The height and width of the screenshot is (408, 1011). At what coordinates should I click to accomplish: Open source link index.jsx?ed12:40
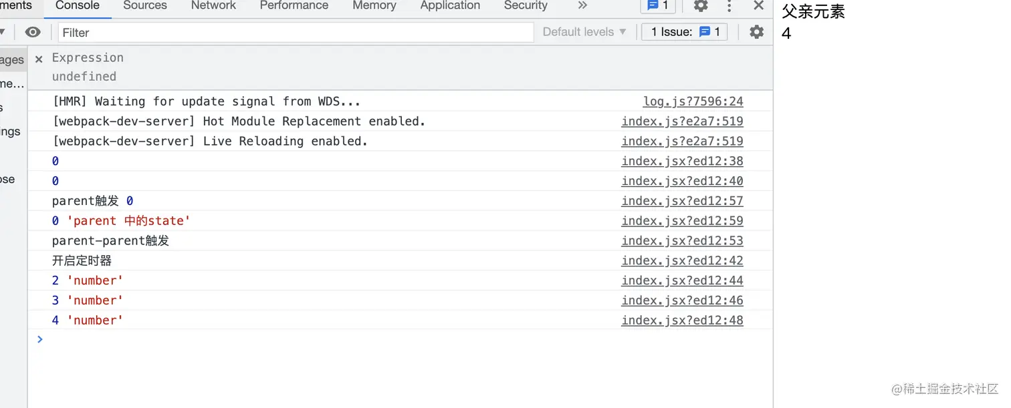[682, 181]
